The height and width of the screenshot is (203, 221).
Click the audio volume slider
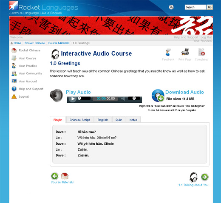pyautogui.click(x=134, y=98)
